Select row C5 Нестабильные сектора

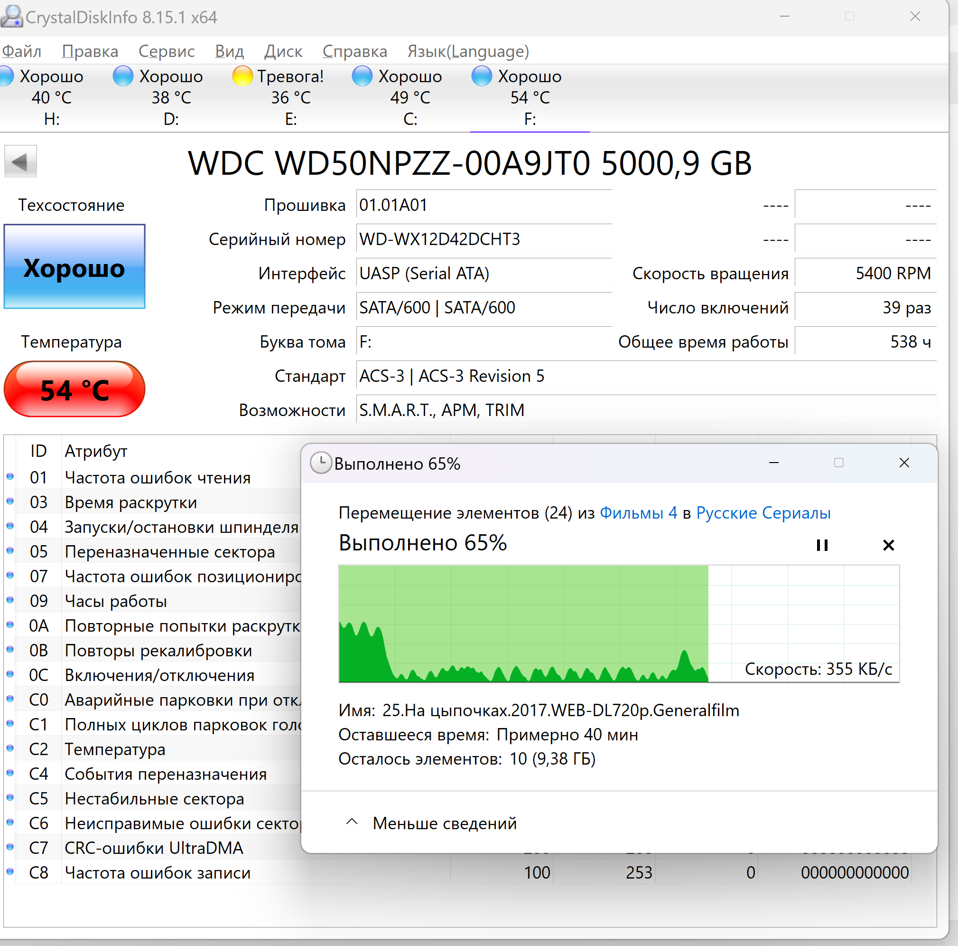click(153, 799)
